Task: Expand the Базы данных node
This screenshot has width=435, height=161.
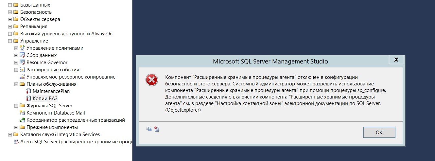Action: (10, 5)
